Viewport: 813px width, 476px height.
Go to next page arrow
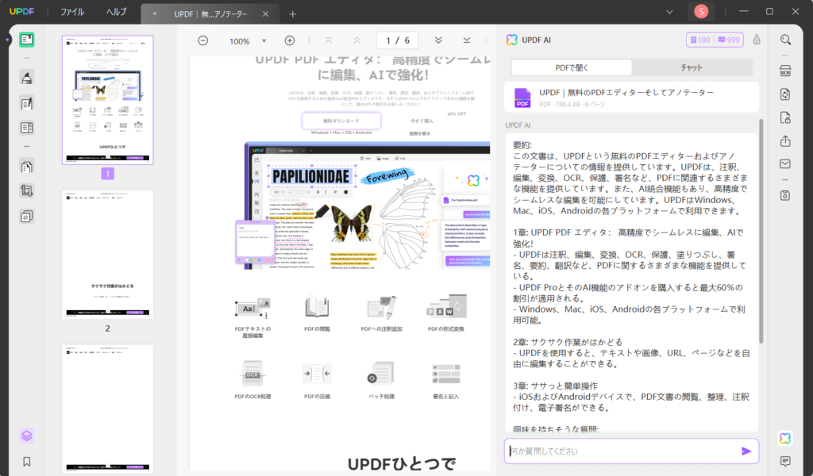tap(438, 40)
